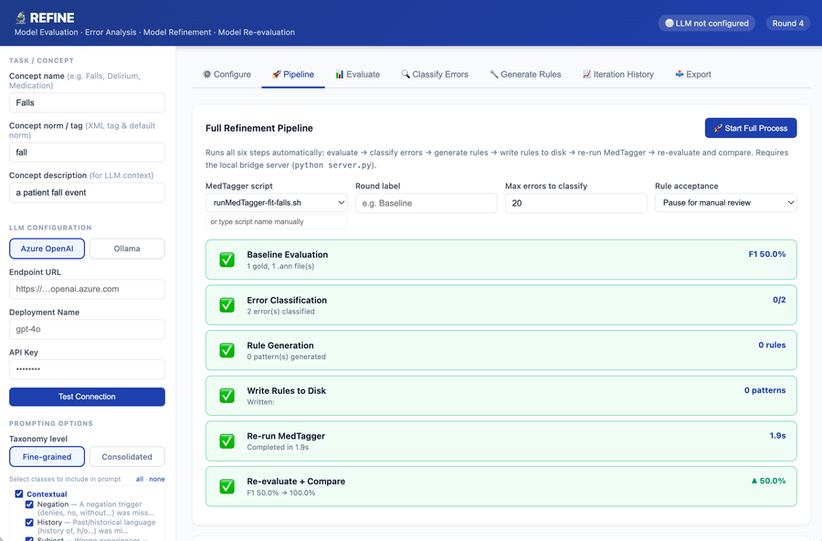Click the Endpoint URL input field
Viewport: 822px width, 541px height.
pos(87,289)
